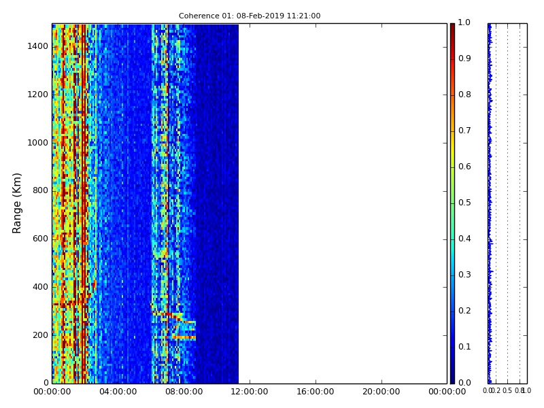Click the 04:00:00 time tick label
This screenshot has width=544, height=408.
(x=118, y=392)
